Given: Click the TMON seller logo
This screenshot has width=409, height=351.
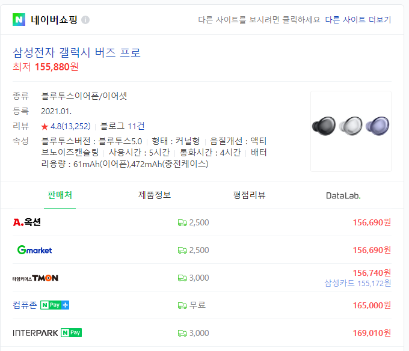Looking at the screenshot, I should click(35, 278).
